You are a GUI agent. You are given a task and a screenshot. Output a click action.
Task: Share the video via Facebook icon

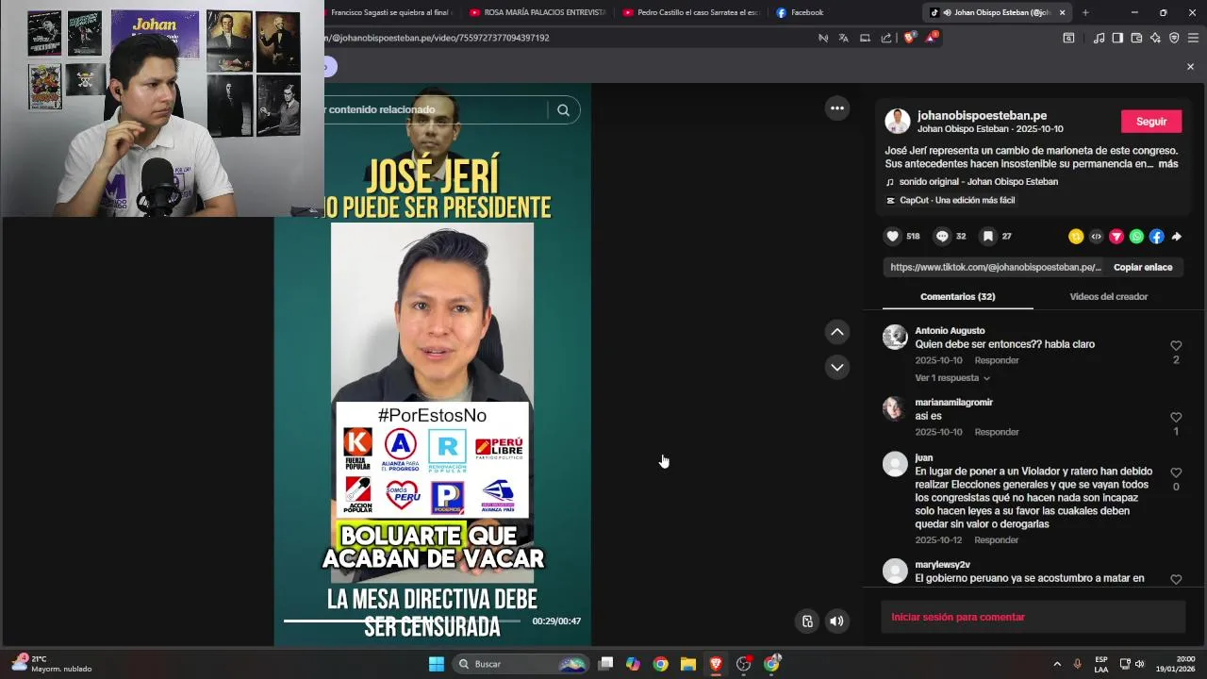coord(1156,237)
